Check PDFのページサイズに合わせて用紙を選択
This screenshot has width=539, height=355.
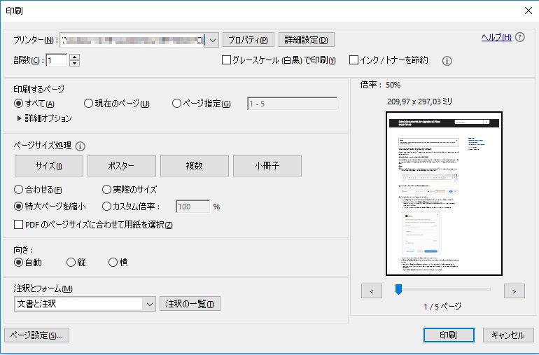[x=18, y=225]
